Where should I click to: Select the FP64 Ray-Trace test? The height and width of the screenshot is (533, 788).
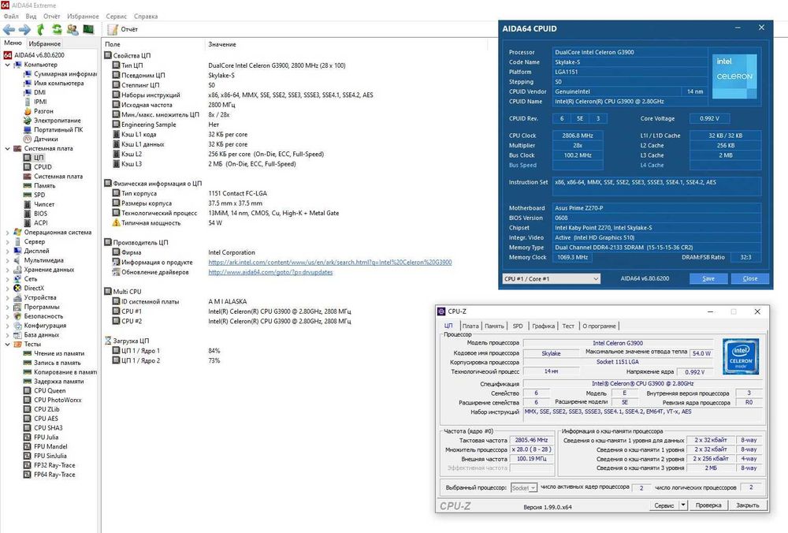(54, 474)
